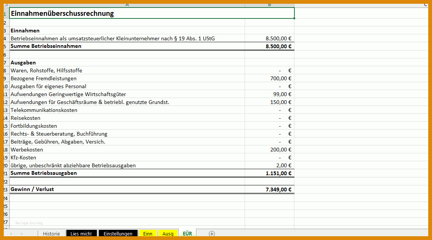The height and width of the screenshot is (240, 432).
Task: Select the Einnahmenüberschussrechnung title cell
Action: point(152,13)
